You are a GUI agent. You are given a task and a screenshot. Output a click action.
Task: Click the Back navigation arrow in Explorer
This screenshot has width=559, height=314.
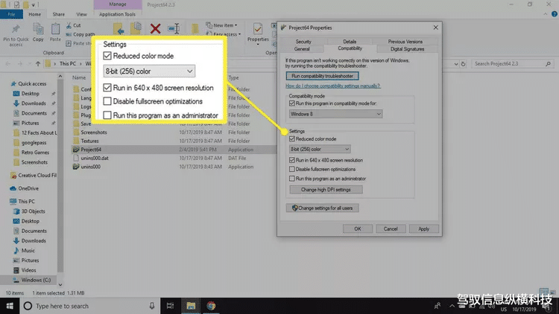[8, 64]
